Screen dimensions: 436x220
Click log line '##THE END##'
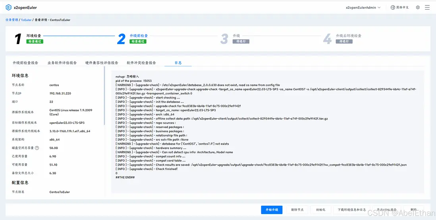[125, 178]
